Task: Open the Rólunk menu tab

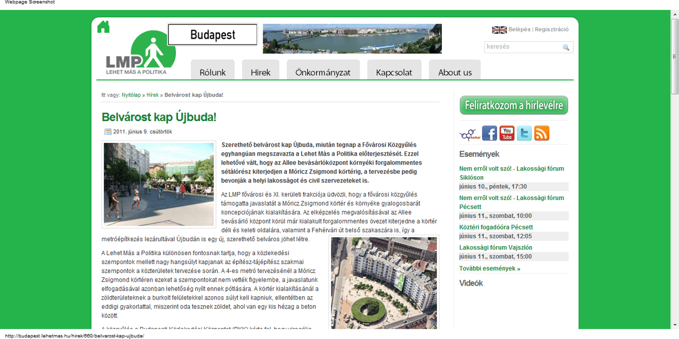Action: click(x=213, y=70)
